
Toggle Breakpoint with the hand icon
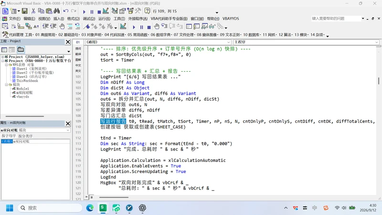click(62, 26)
